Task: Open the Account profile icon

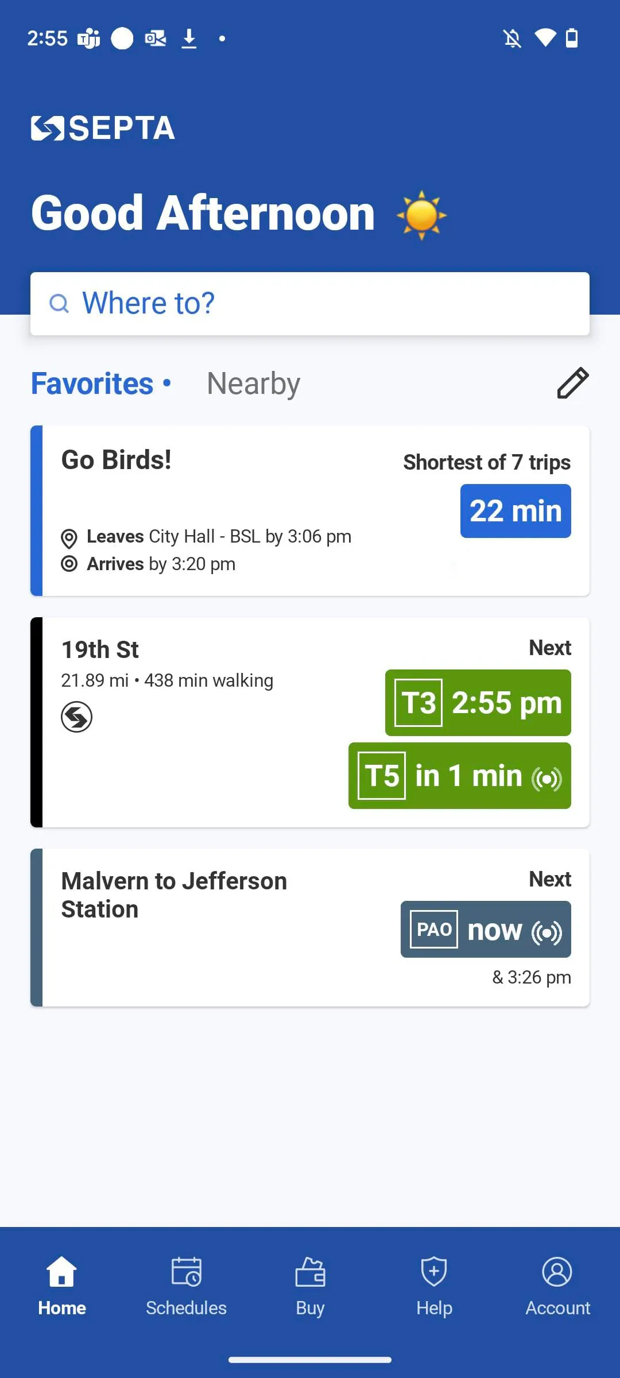Action: pos(557,1271)
